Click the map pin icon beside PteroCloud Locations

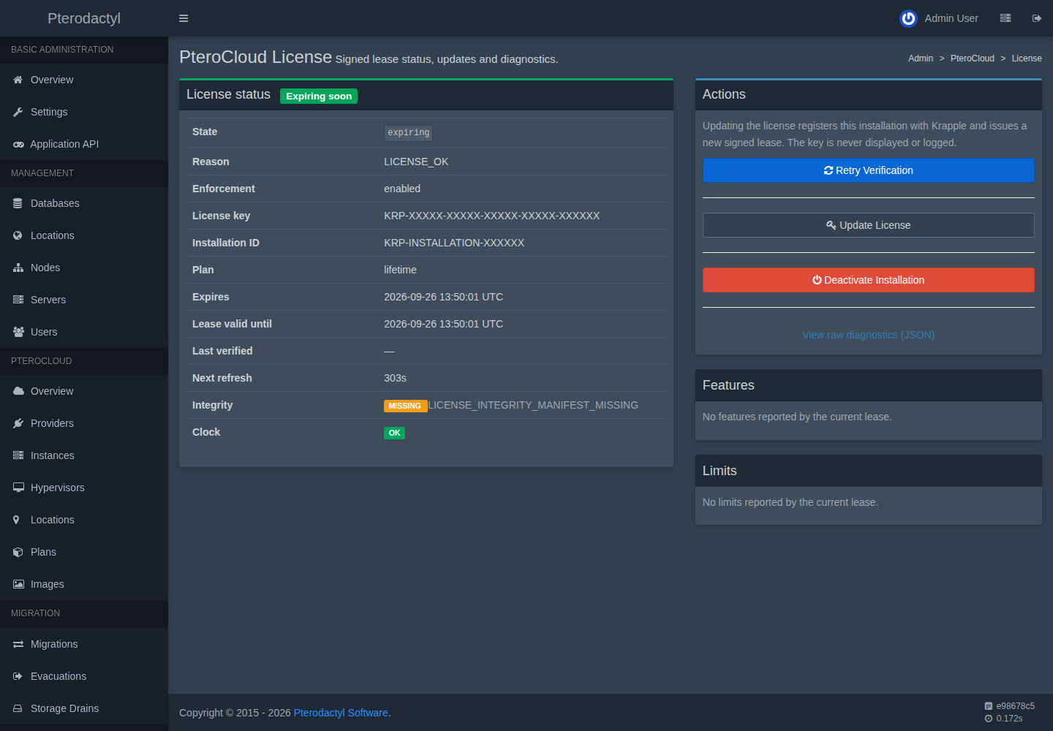(x=16, y=520)
